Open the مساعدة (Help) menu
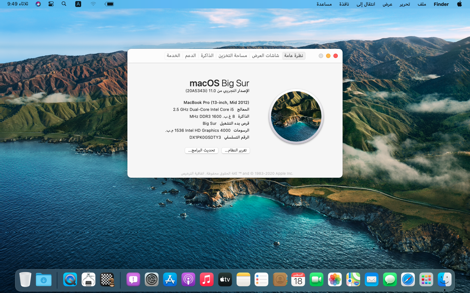470x293 pixels. pyautogui.click(x=324, y=4)
